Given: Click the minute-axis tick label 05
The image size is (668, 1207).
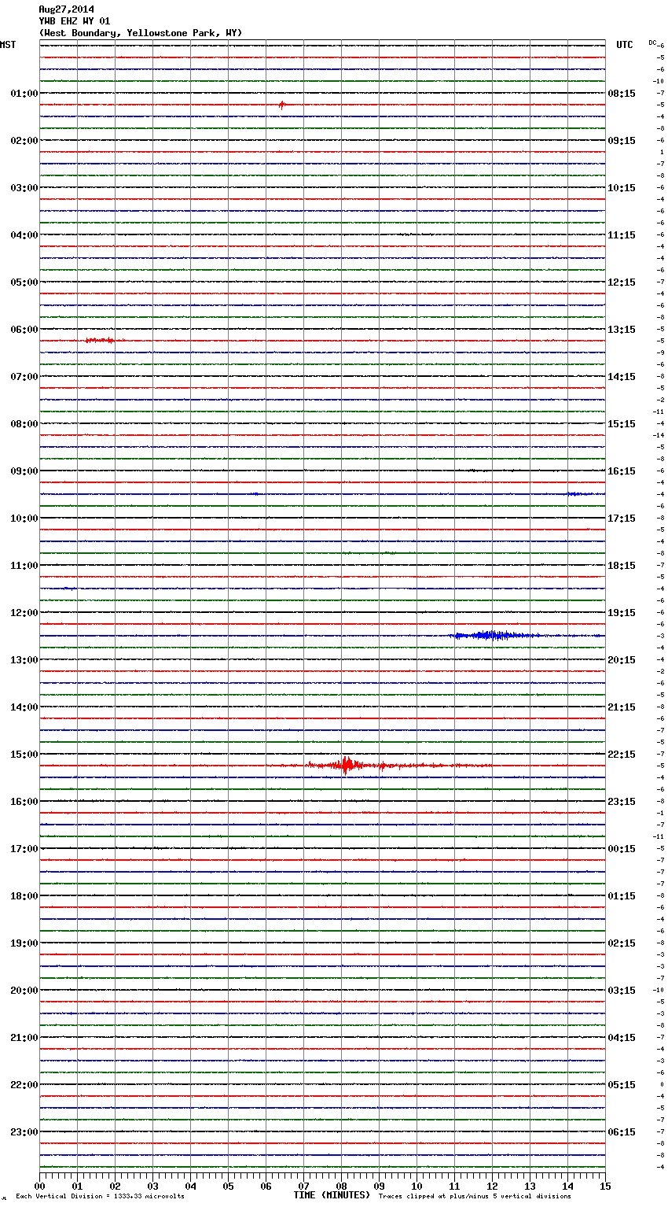Looking at the screenshot, I should 228,1186.
